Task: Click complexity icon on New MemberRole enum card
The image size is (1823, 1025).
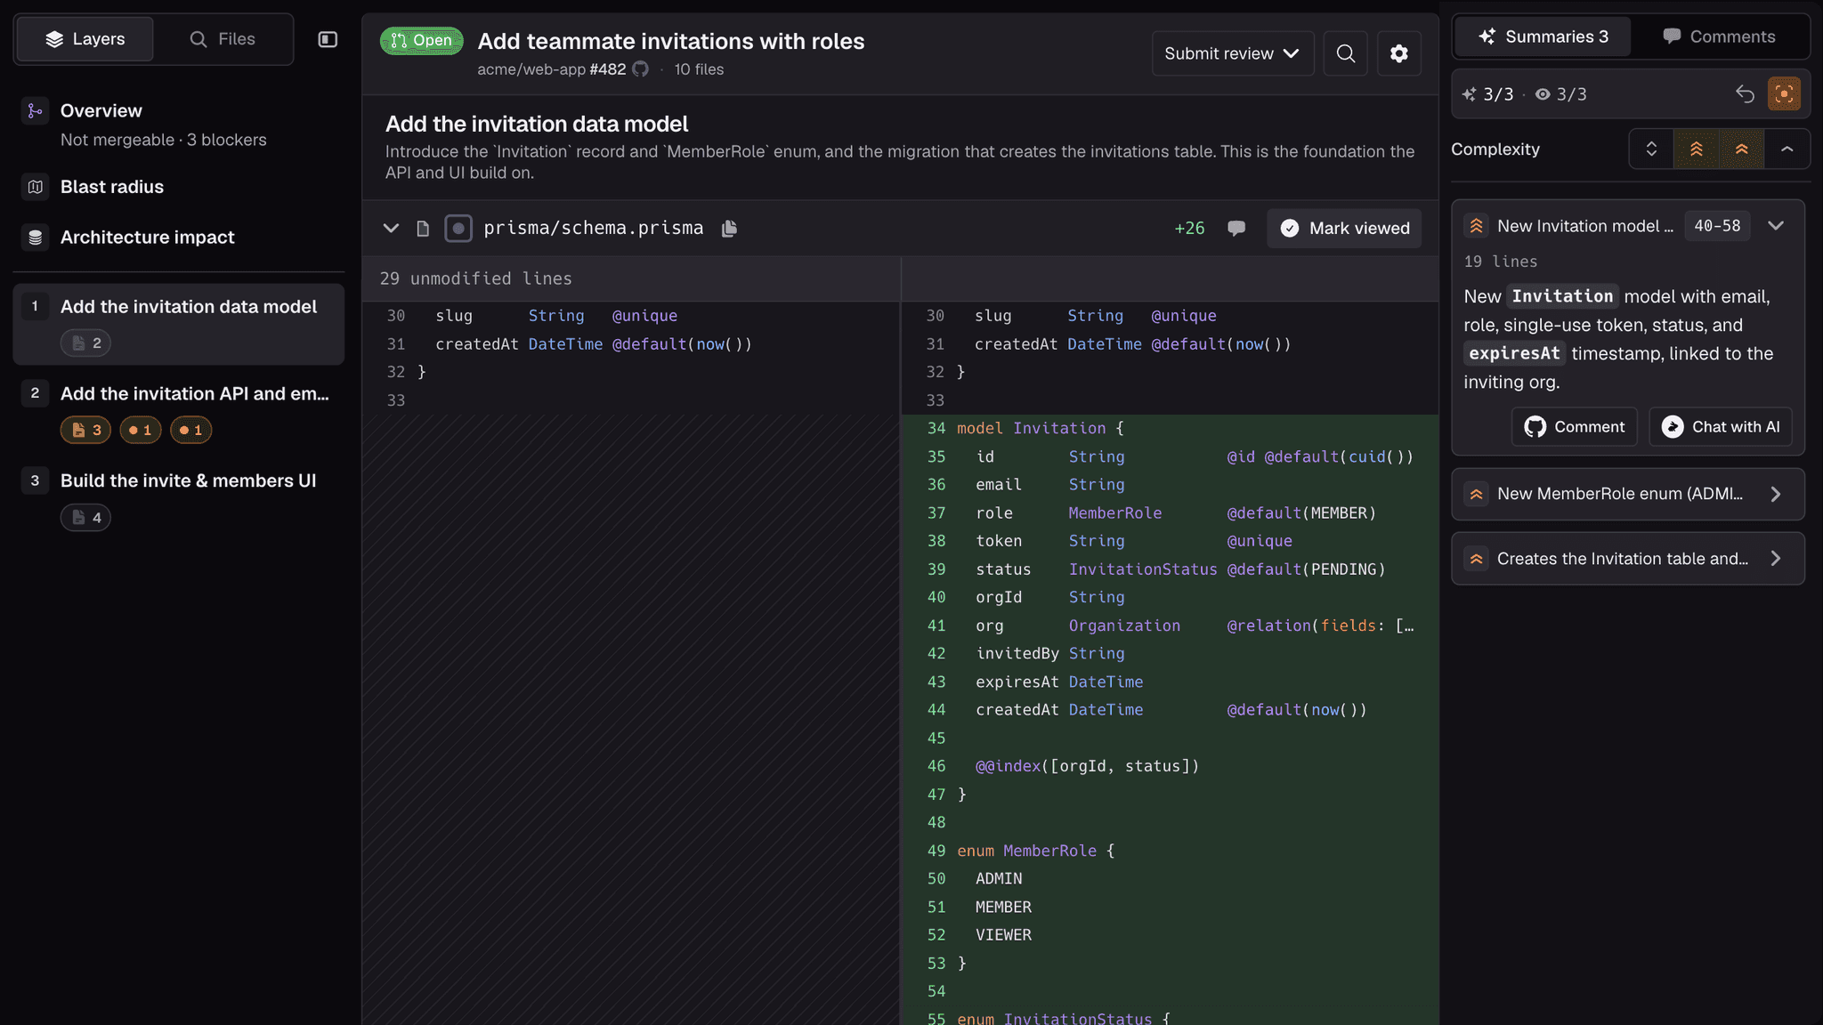Action: pos(1476,494)
